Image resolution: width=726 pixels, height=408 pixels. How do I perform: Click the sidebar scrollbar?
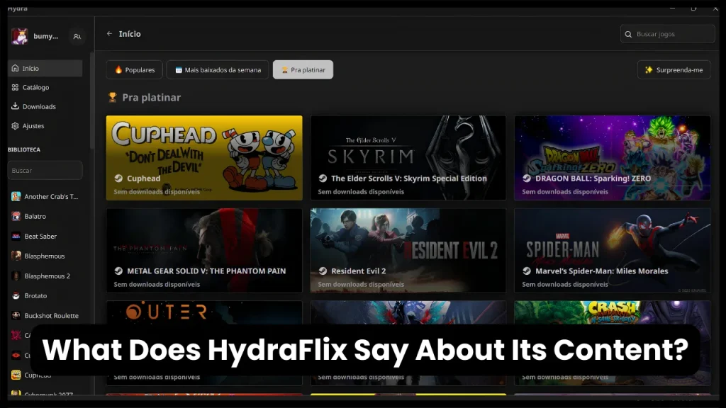(92, 101)
